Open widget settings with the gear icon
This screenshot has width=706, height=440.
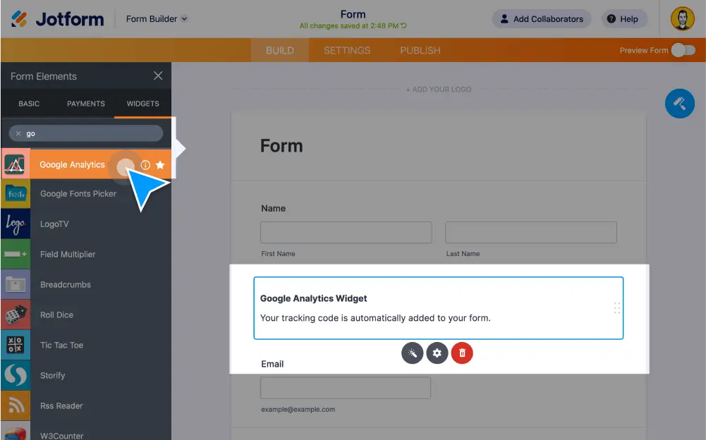tap(437, 353)
